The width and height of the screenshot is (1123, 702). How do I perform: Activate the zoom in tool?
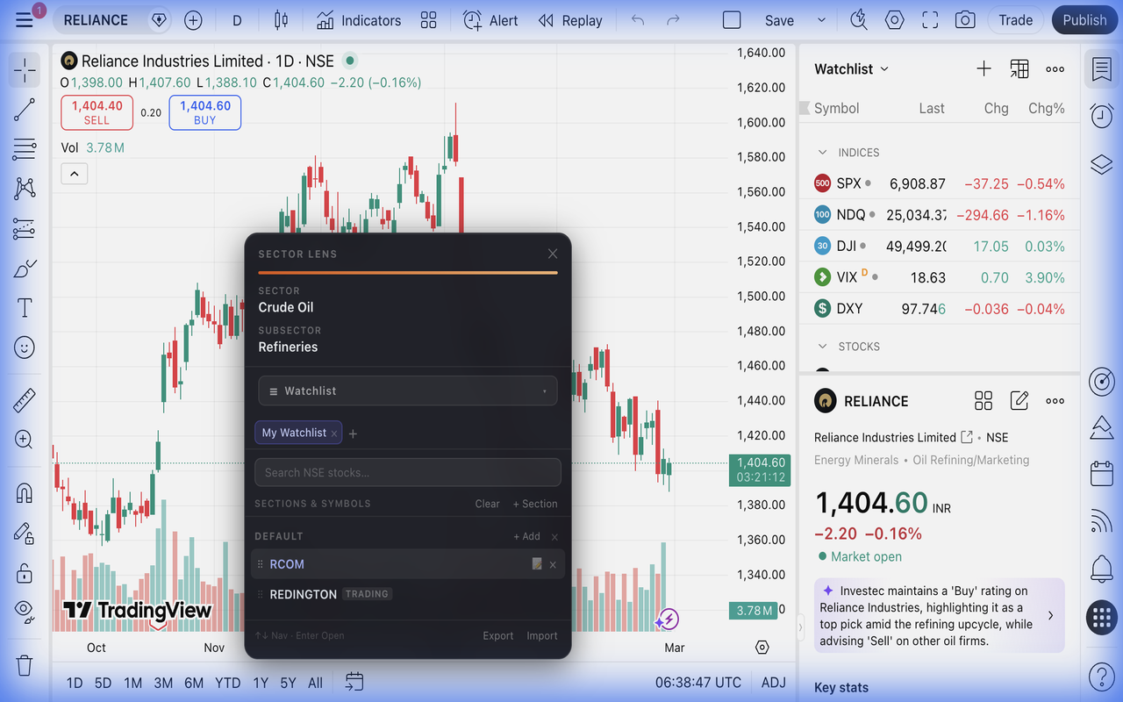[25, 440]
